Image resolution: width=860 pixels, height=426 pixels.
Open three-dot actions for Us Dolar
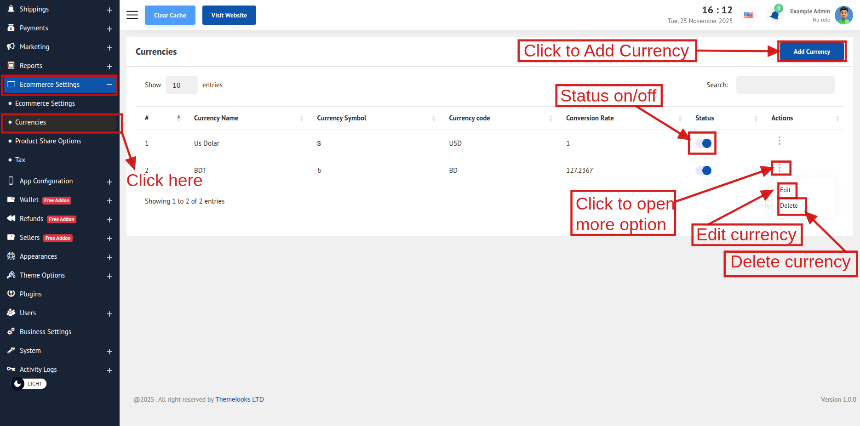click(x=779, y=141)
